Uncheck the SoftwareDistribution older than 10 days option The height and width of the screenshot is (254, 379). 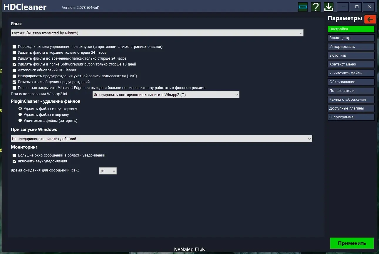click(x=14, y=64)
